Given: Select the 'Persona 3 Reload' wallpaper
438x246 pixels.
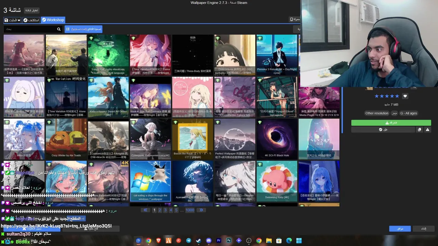Looking at the screenshot, I should [x=277, y=55].
